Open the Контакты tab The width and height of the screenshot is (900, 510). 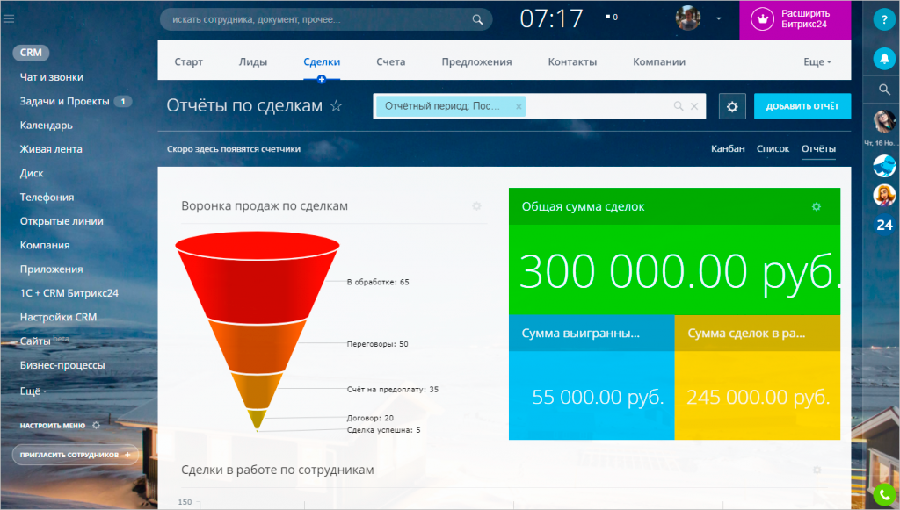(572, 62)
